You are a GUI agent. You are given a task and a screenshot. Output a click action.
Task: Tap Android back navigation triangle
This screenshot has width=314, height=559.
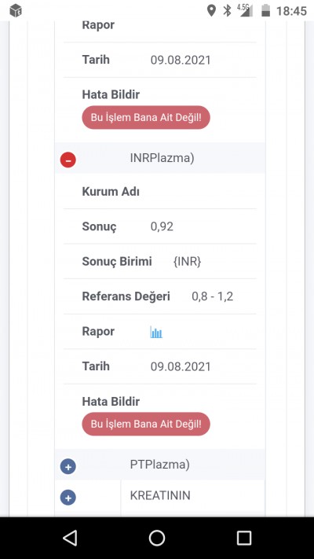coord(70,538)
